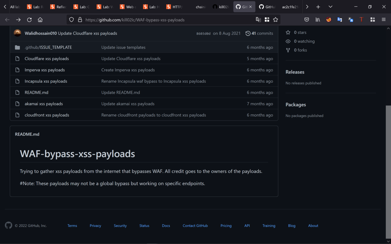Click the red T extension icon
Image resolution: width=391 pixels, height=244 pixels.
362,20
